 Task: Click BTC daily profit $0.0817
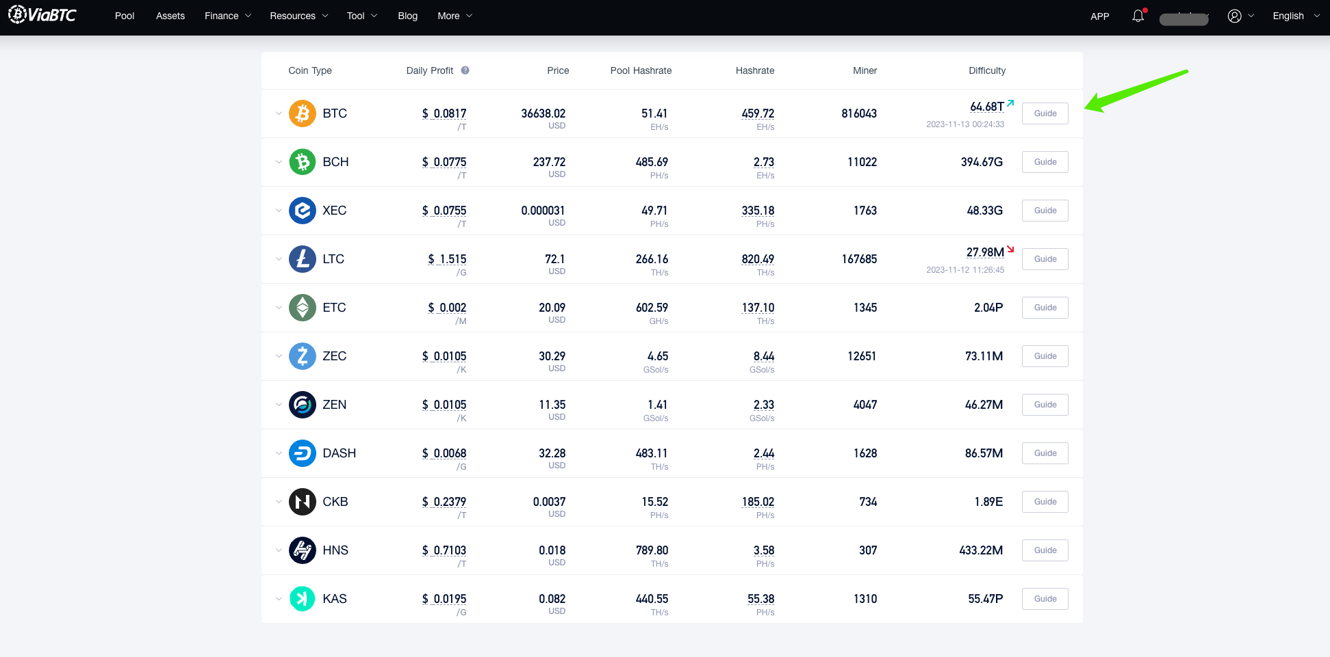coord(444,113)
